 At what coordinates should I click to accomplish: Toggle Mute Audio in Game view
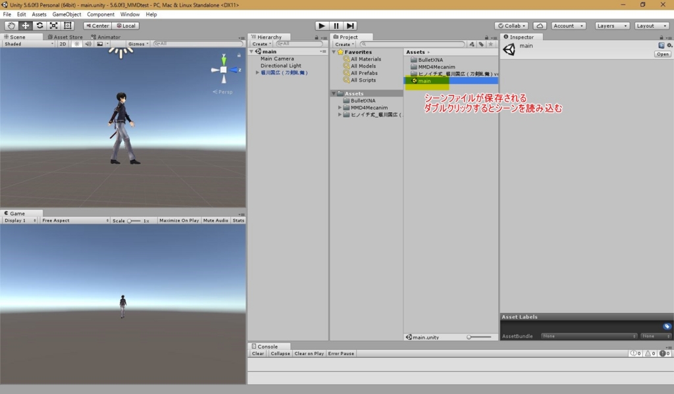tap(215, 220)
